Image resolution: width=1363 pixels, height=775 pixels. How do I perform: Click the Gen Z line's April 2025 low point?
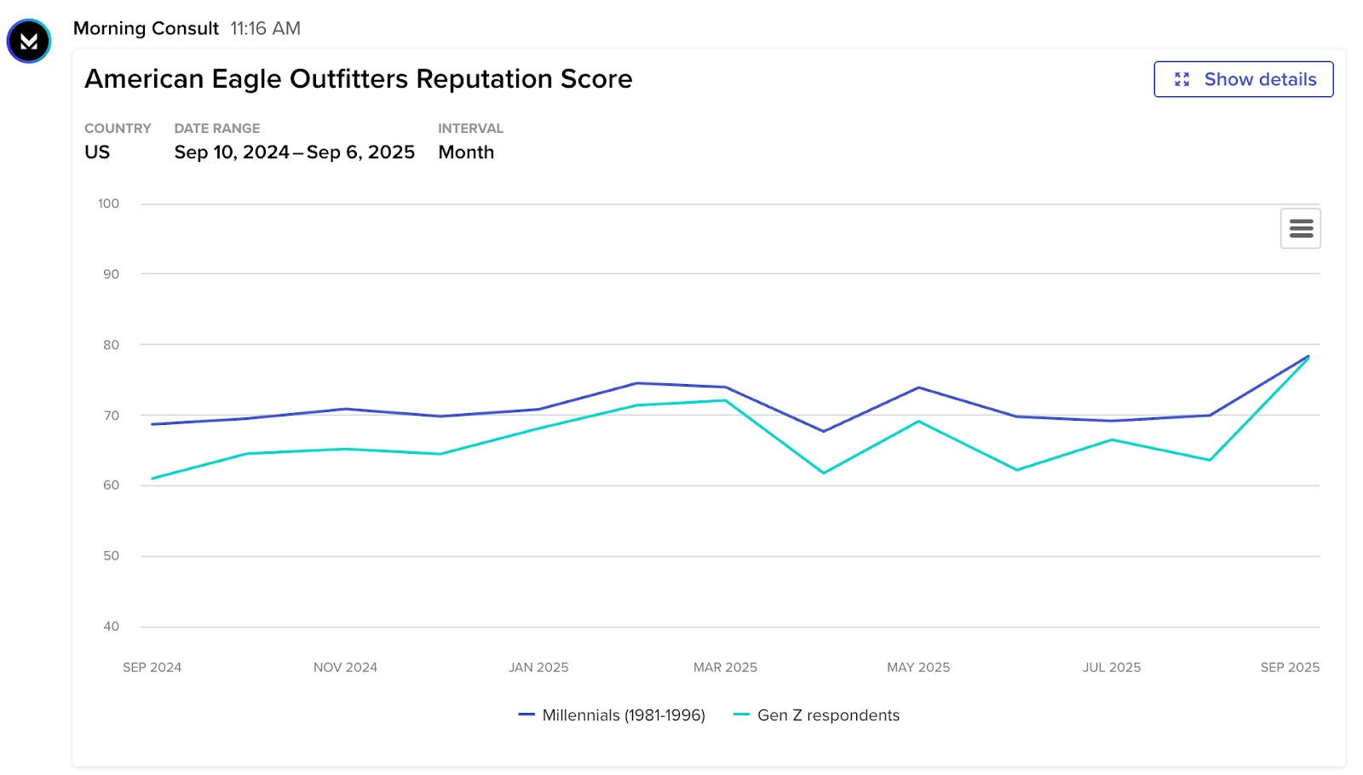824,473
